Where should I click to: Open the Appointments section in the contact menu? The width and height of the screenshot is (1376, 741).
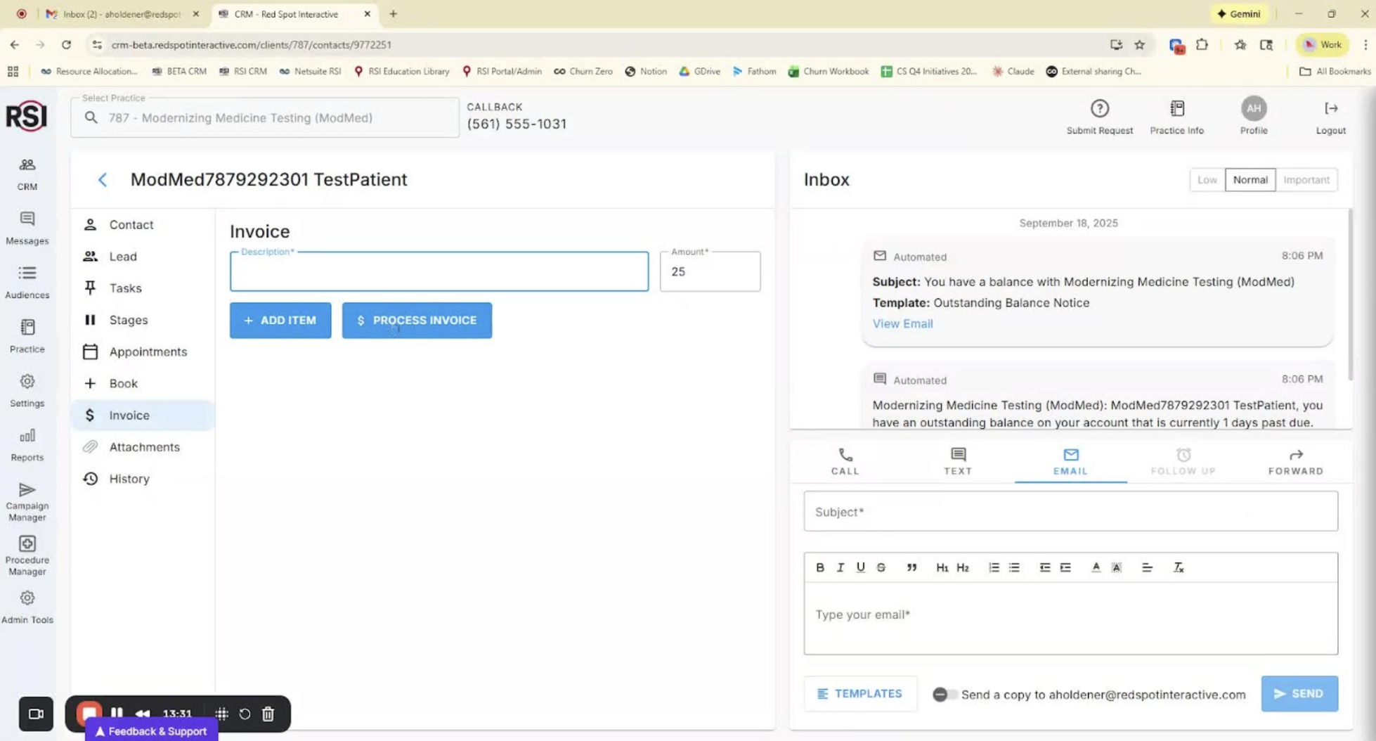click(148, 352)
